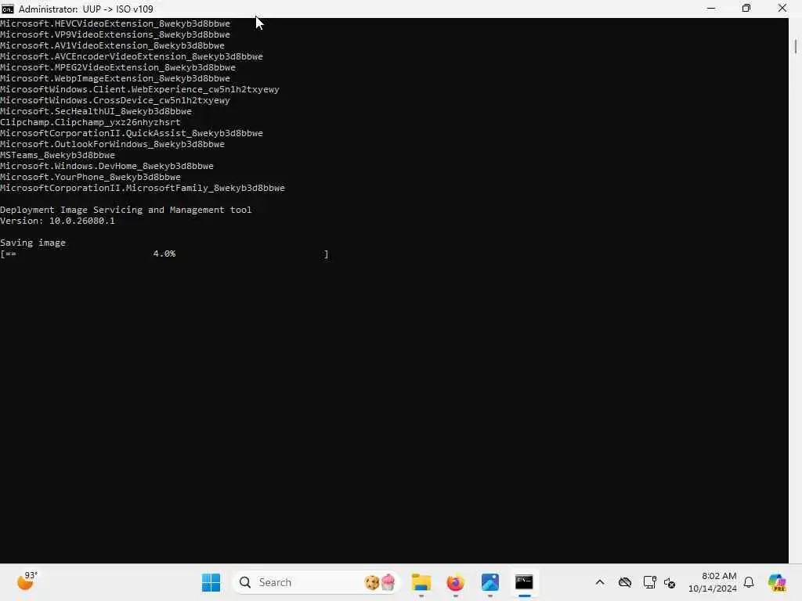This screenshot has width=802, height=601.
Task: Open File Explorer from taskbar
Action: [x=421, y=582]
